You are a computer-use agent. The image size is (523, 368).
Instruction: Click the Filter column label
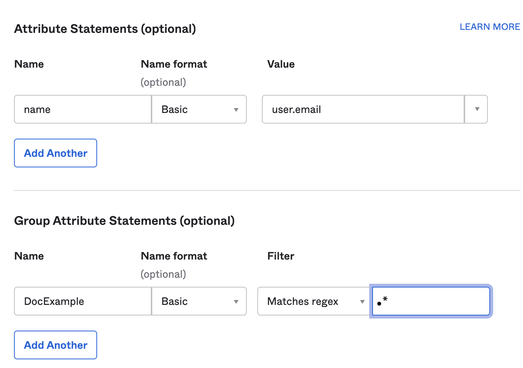pos(280,256)
